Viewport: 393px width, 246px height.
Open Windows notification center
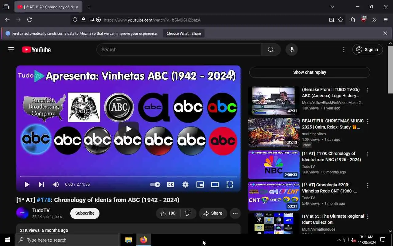point(383,240)
